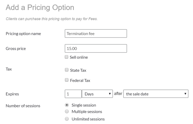Select the Single session radio button

tap(67, 105)
